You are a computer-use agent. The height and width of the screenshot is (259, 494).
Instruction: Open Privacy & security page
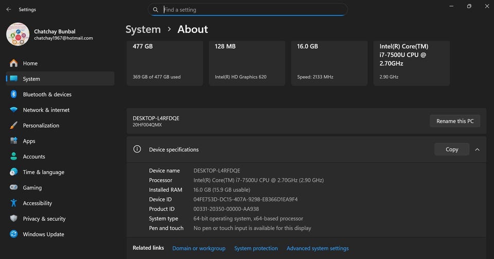click(x=44, y=219)
